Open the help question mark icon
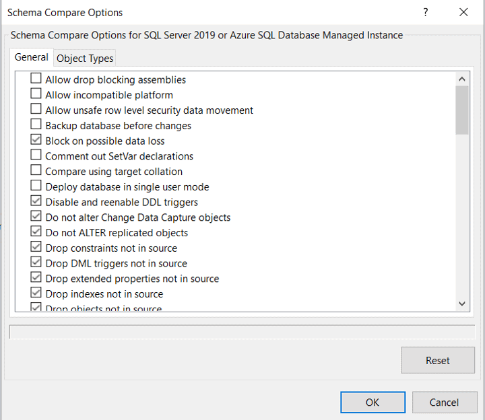This screenshot has width=485, height=420. click(x=426, y=12)
